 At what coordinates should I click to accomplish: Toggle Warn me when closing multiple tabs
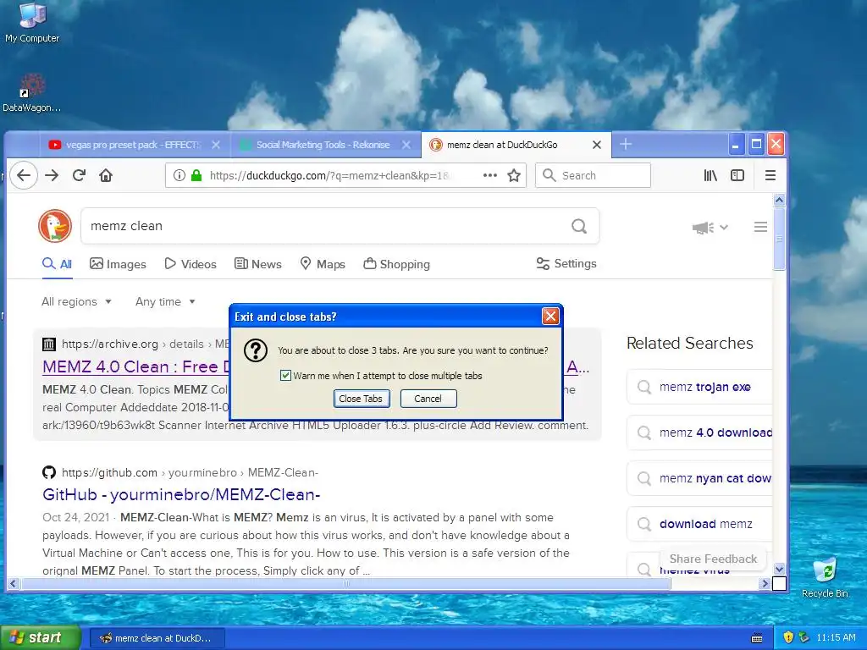click(x=286, y=375)
